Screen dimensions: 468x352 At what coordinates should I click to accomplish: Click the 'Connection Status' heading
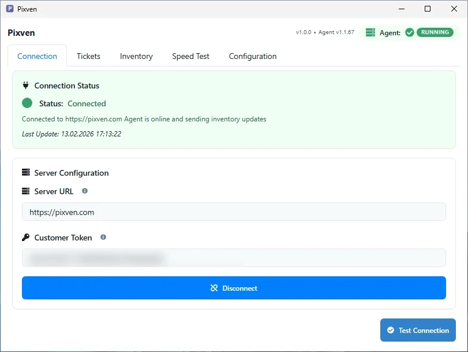pyautogui.click(x=66, y=86)
